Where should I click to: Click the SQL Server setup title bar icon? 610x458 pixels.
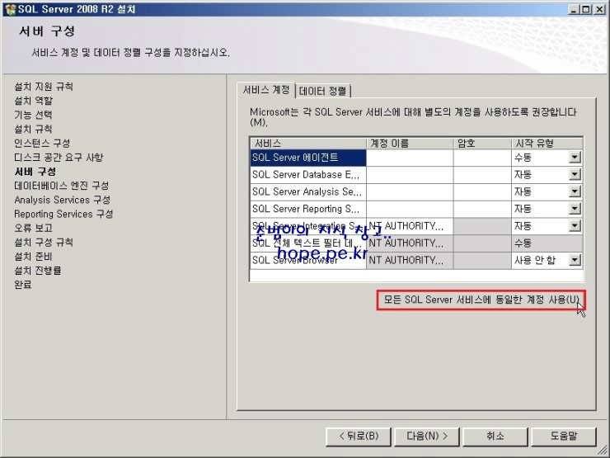click(x=10, y=9)
